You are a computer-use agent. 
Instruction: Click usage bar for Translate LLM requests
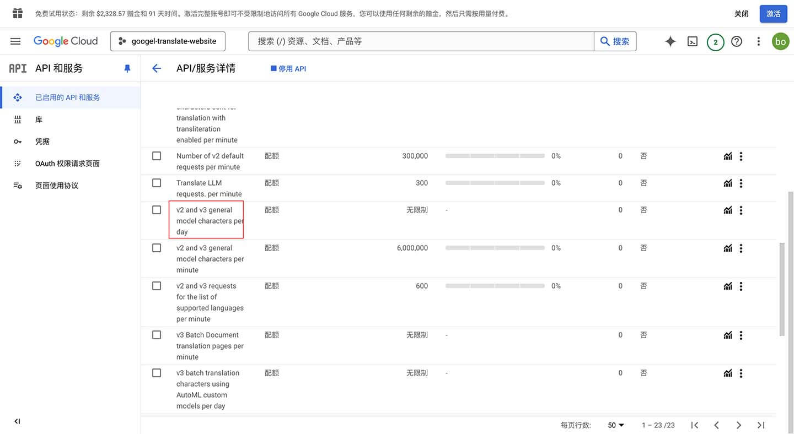tap(495, 183)
